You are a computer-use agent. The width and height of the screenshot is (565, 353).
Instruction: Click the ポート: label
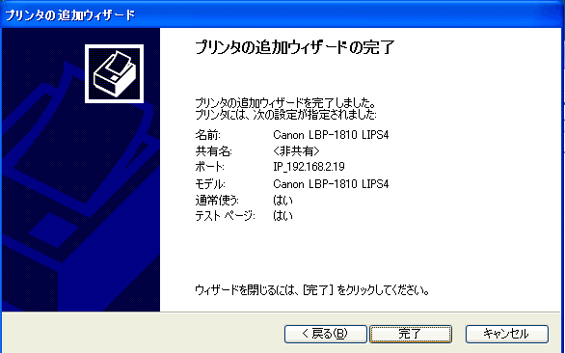(x=209, y=167)
